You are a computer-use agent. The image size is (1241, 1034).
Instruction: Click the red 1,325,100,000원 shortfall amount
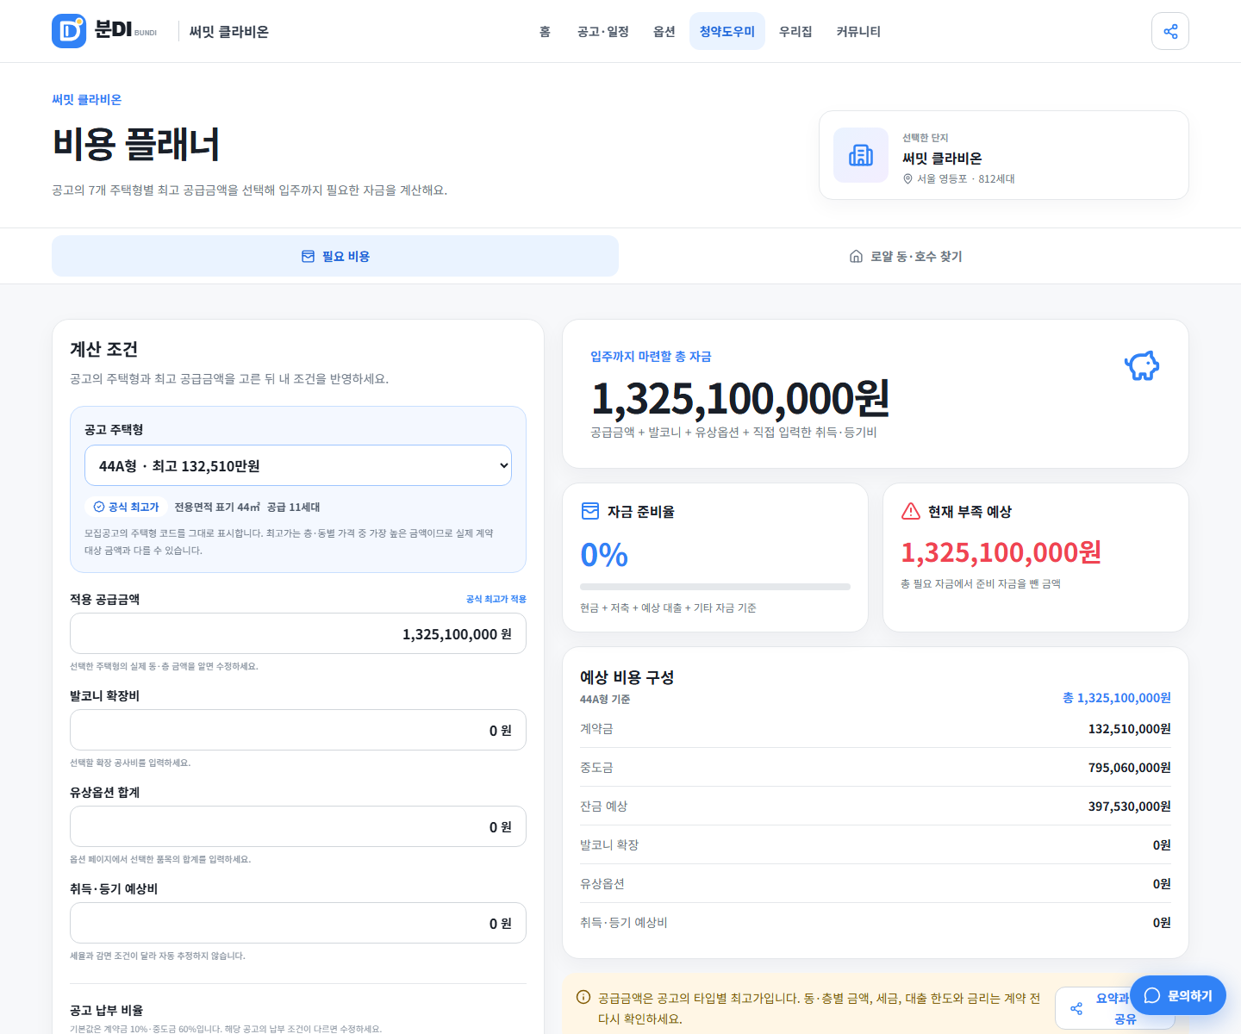click(1001, 552)
